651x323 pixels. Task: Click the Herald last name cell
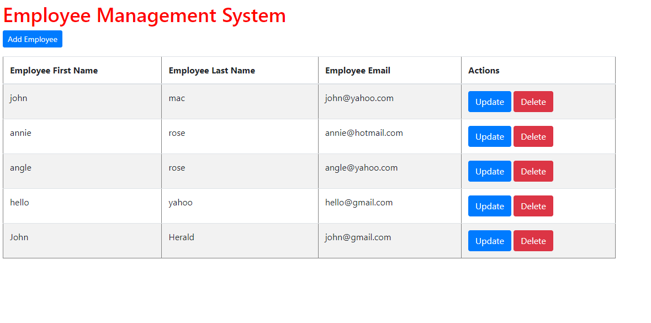[181, 237]
